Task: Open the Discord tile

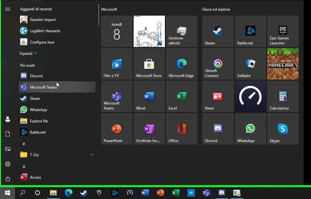Action: click(218, 129)
